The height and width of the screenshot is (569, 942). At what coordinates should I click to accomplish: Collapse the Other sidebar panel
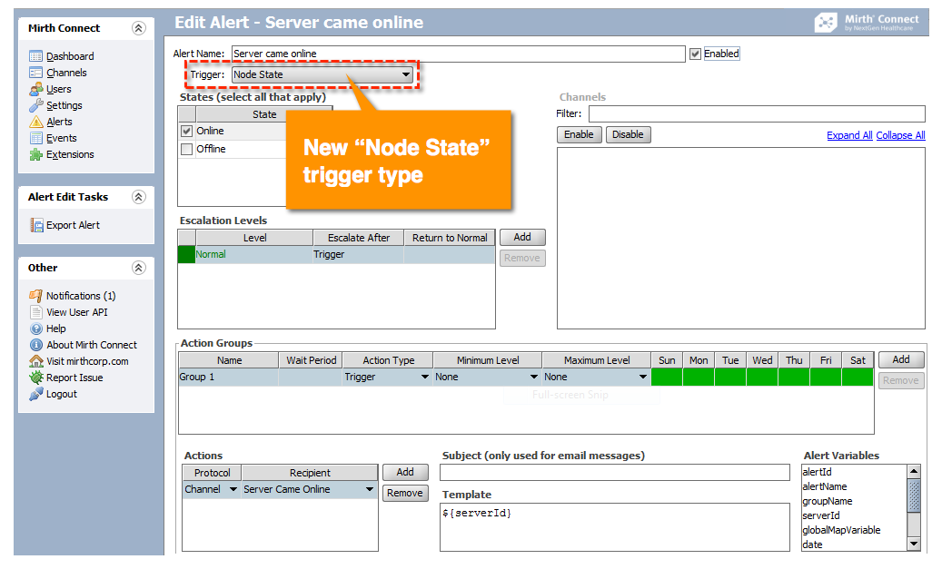pyautogui.click(x=139, y=268)
